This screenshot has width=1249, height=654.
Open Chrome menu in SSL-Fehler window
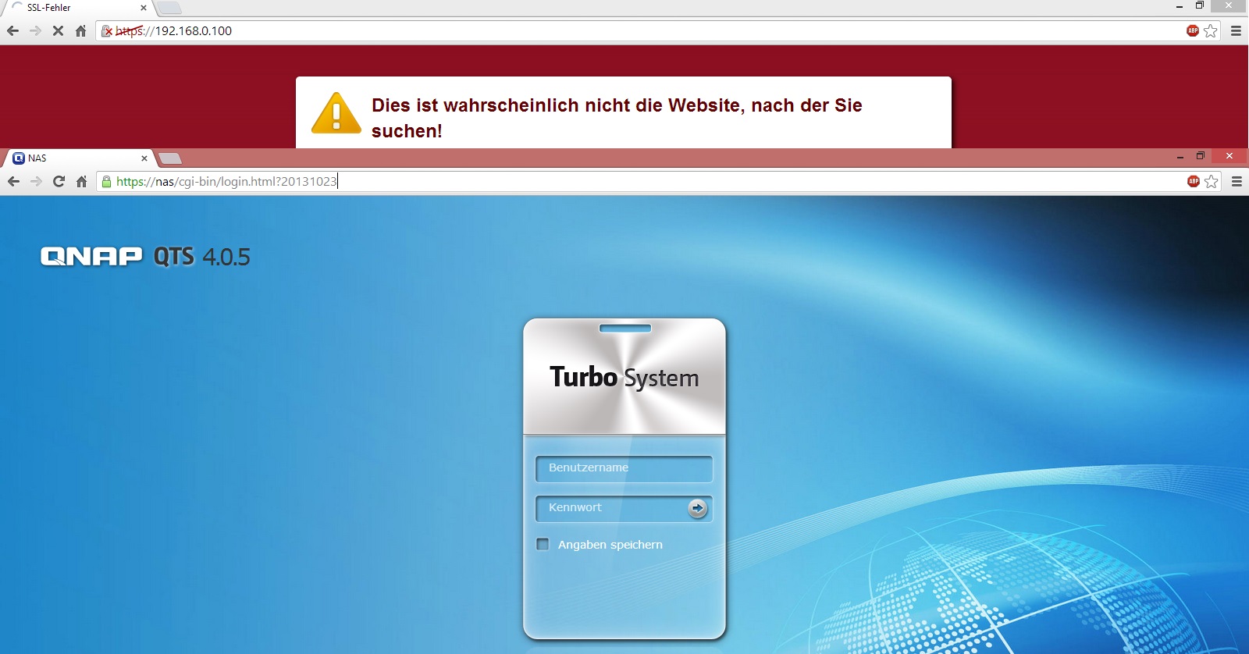[x=1236, y=30]
